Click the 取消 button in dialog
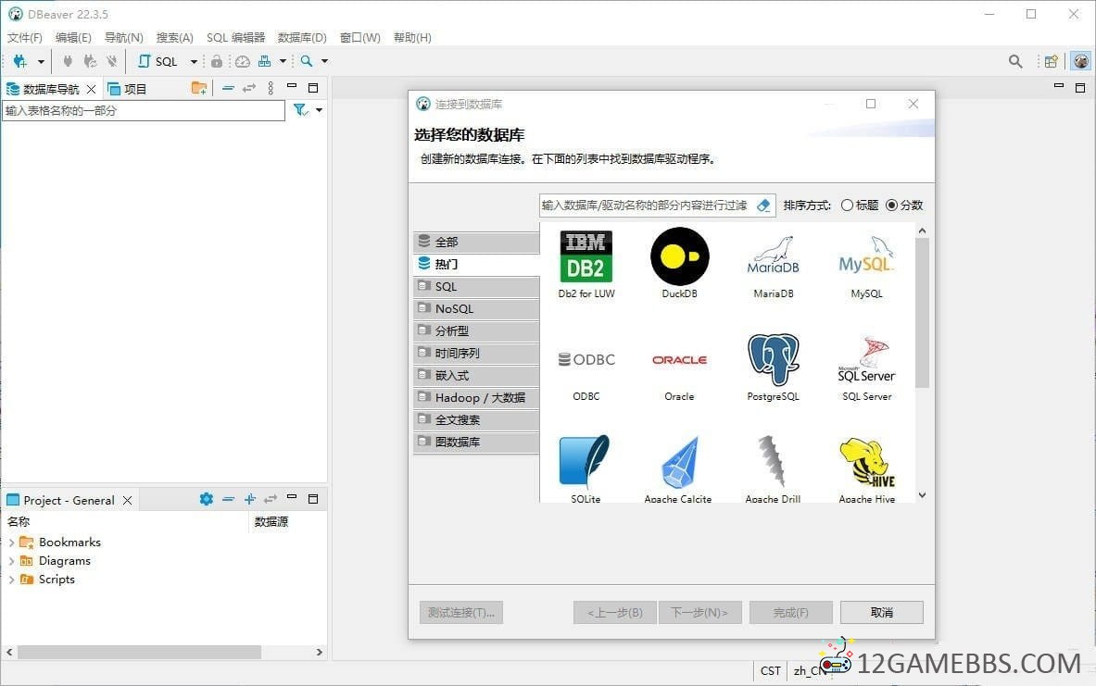The height and width of the screenshot is (686, 1096). click(x=881, y=612)
